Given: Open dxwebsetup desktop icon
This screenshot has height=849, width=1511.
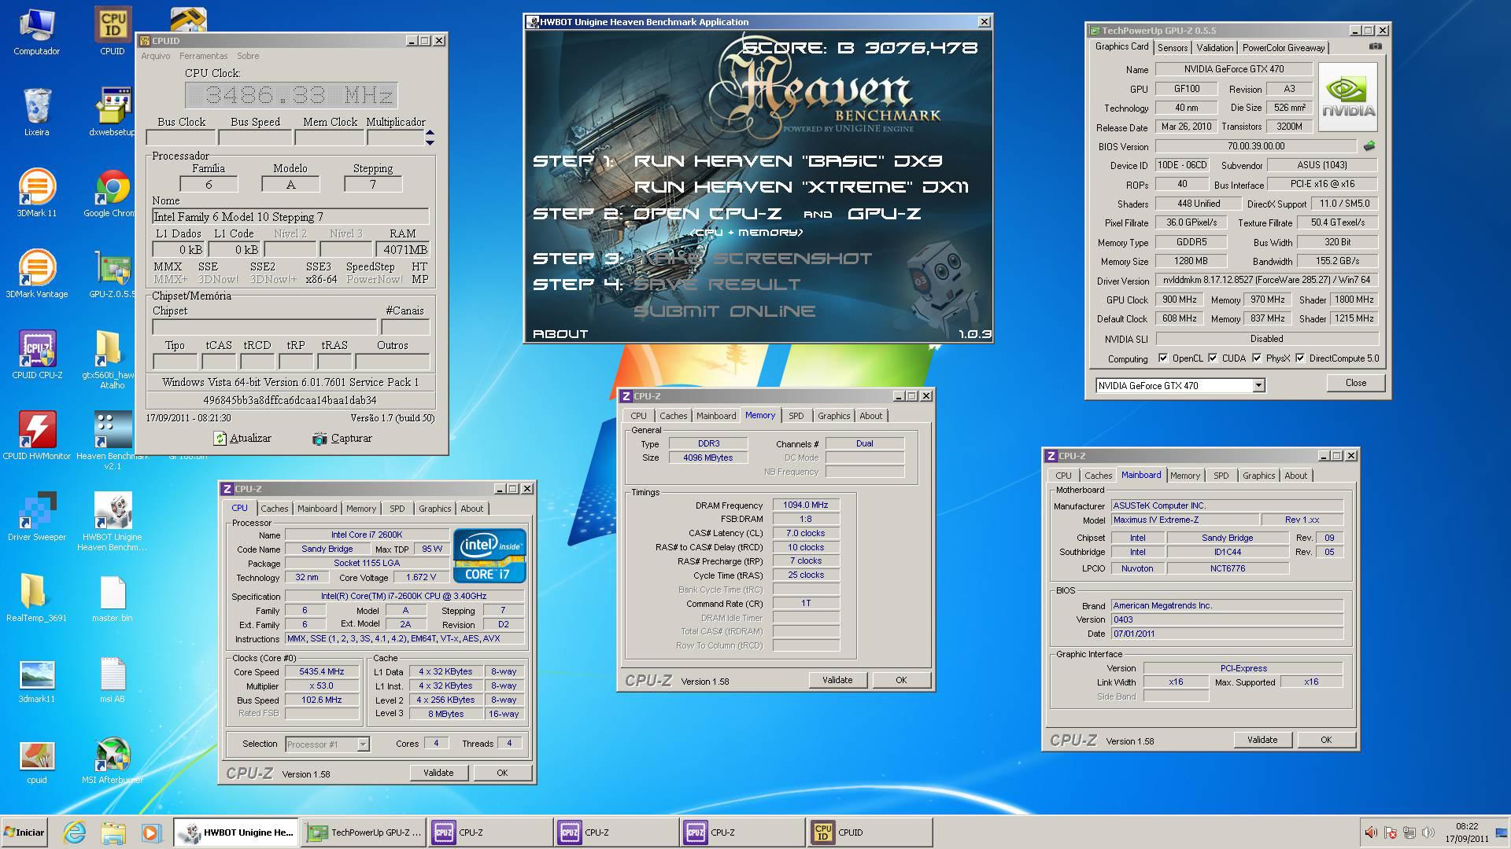Looking at the screenshot, I should (x=112, y=112).
